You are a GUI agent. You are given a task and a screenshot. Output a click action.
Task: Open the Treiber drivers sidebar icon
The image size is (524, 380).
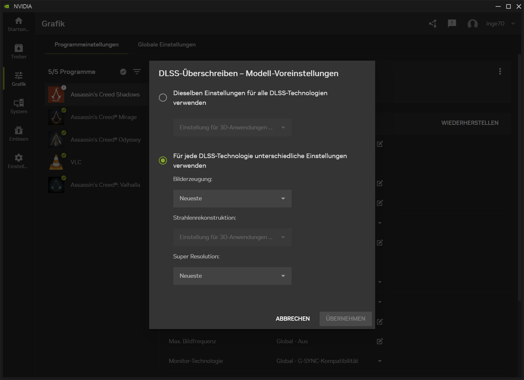(19, 48)
